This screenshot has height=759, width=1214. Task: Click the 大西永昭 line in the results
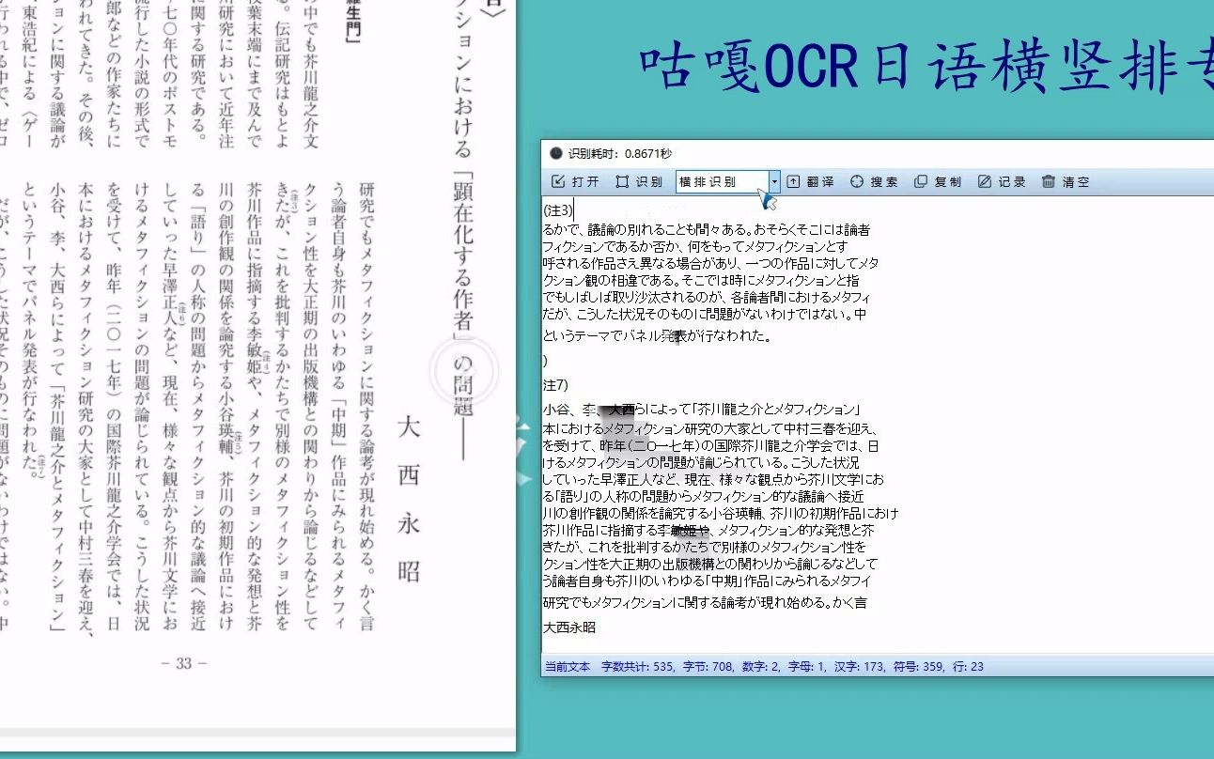pos(568,627)
